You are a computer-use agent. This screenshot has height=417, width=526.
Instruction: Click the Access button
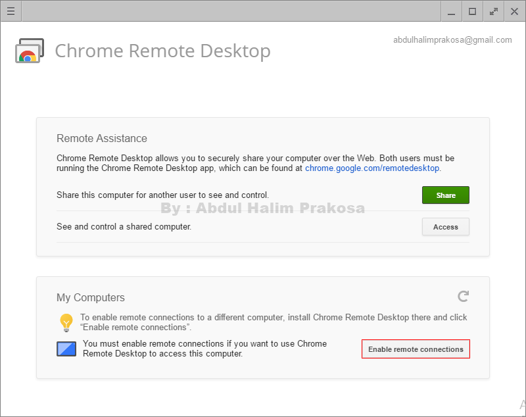pyautogui.click(x=446, y=227)
